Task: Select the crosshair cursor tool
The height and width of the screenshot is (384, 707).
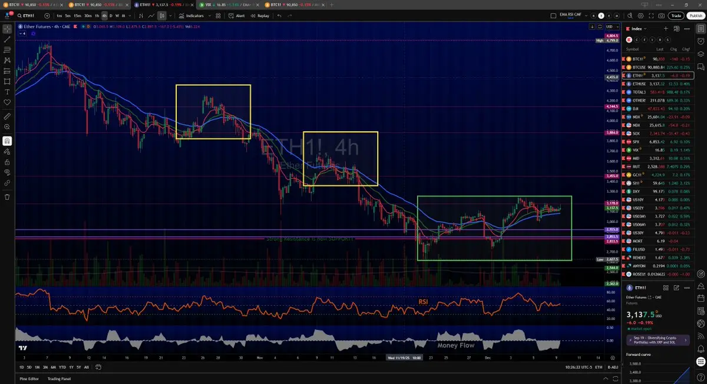Action: [x=7, y=28]
